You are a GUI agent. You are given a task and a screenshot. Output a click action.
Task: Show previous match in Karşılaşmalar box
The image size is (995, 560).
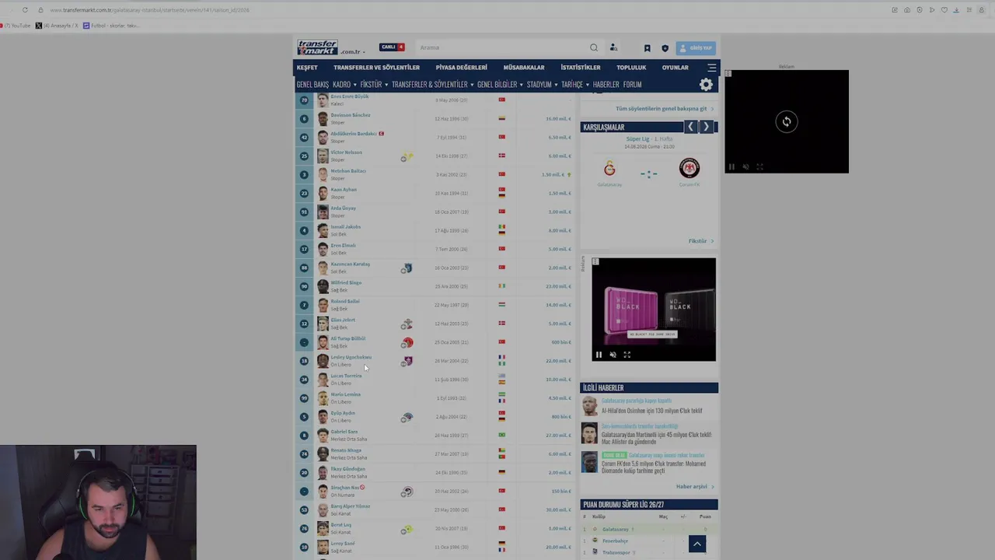690,127
